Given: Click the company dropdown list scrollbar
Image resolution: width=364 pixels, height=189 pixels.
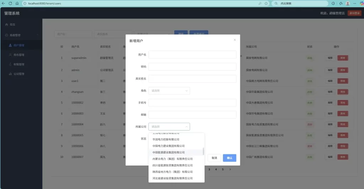Looking at the screenshot, I should [x=203, y=151].
